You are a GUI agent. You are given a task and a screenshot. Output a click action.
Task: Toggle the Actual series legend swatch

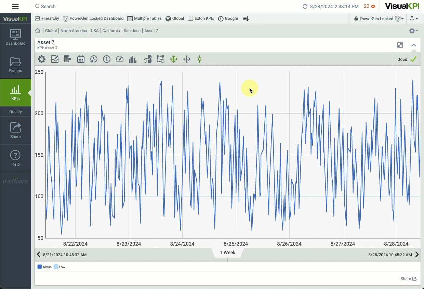pyautogui.click(x=40, y=267)
